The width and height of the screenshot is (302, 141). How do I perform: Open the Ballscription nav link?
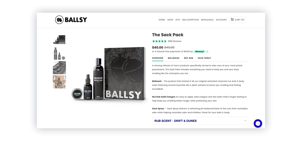pos(191,20)
